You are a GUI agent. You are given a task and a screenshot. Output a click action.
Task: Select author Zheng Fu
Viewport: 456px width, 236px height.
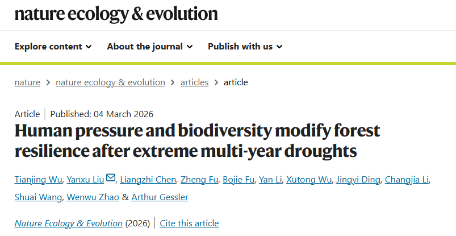[x=199, y=180]
